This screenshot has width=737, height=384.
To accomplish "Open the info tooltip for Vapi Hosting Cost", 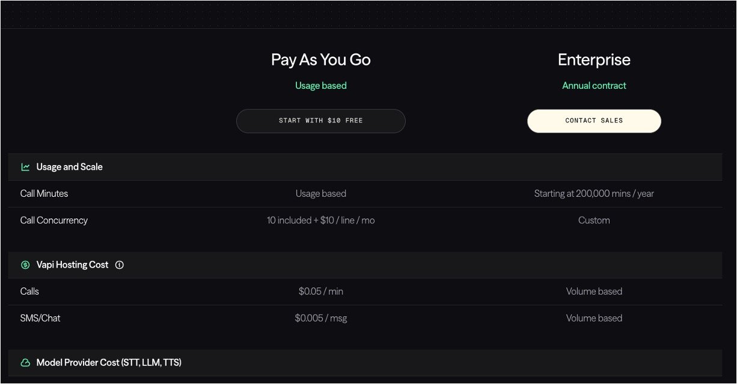I will [120, 265].
